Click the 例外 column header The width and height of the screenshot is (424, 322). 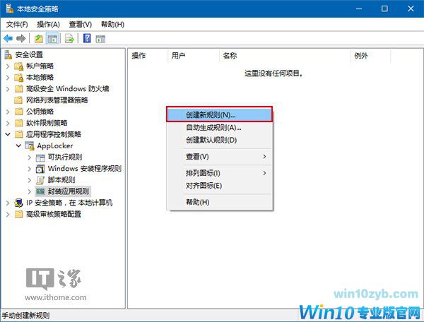[x=371, y=56]
